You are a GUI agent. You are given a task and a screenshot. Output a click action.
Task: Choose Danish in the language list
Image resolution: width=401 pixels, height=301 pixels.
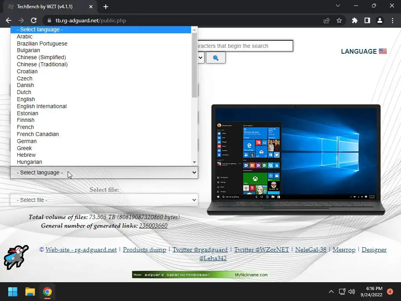(101, 85)
